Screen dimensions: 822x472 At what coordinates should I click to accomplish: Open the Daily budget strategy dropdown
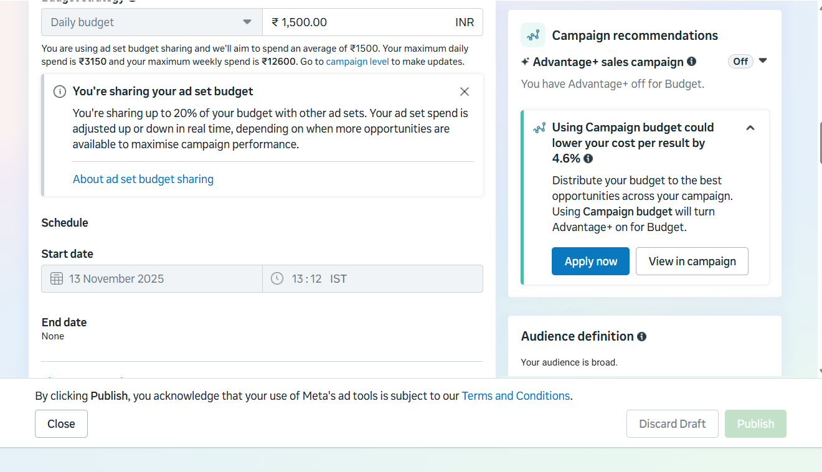pyautogui.click(x=151, y=22)
